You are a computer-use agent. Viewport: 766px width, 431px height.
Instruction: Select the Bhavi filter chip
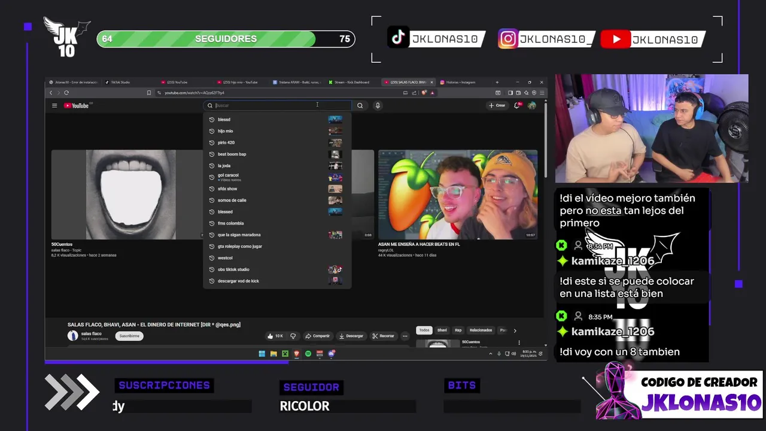click(442, 330)
